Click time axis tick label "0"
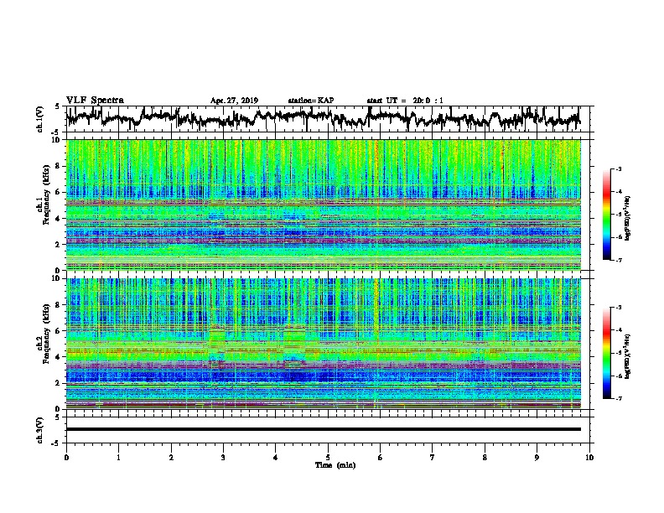The image size is (664, 513). click(x=66, y=458)
